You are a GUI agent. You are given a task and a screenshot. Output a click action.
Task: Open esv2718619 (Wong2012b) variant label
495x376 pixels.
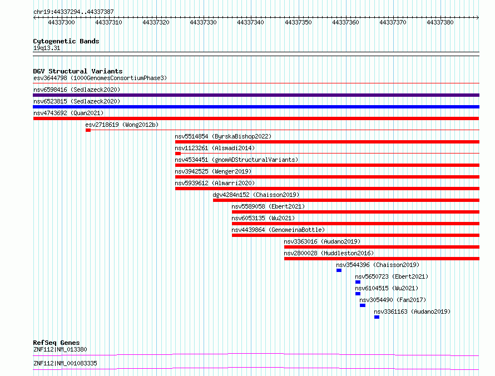click(122, 125)
